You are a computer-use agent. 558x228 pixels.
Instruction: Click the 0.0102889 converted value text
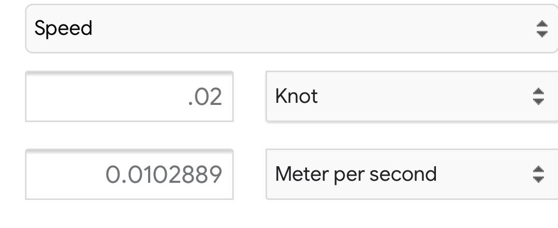pyautogui.click(x=164, y=175)
